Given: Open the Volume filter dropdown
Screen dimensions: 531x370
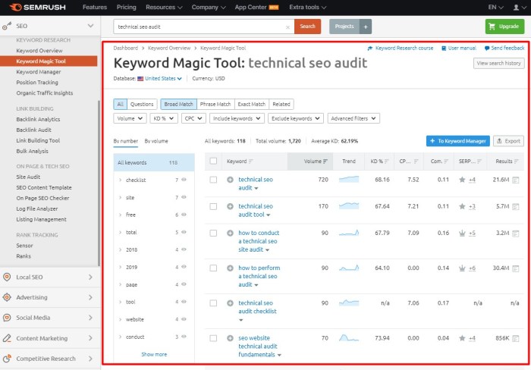Looking at the screenshot, I should (x=130, y=118).
